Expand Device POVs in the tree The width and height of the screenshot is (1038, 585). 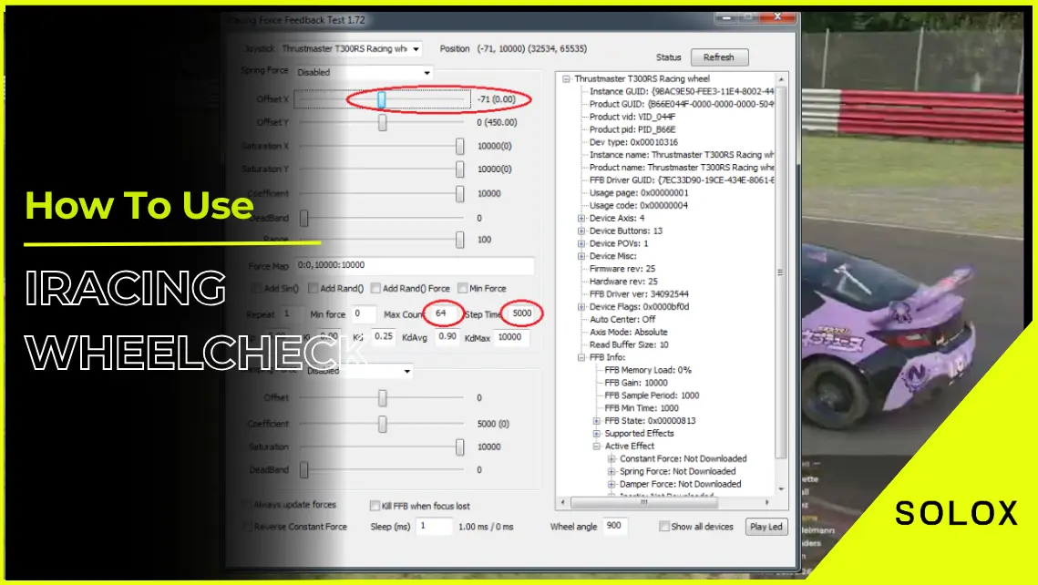point(581,244)
